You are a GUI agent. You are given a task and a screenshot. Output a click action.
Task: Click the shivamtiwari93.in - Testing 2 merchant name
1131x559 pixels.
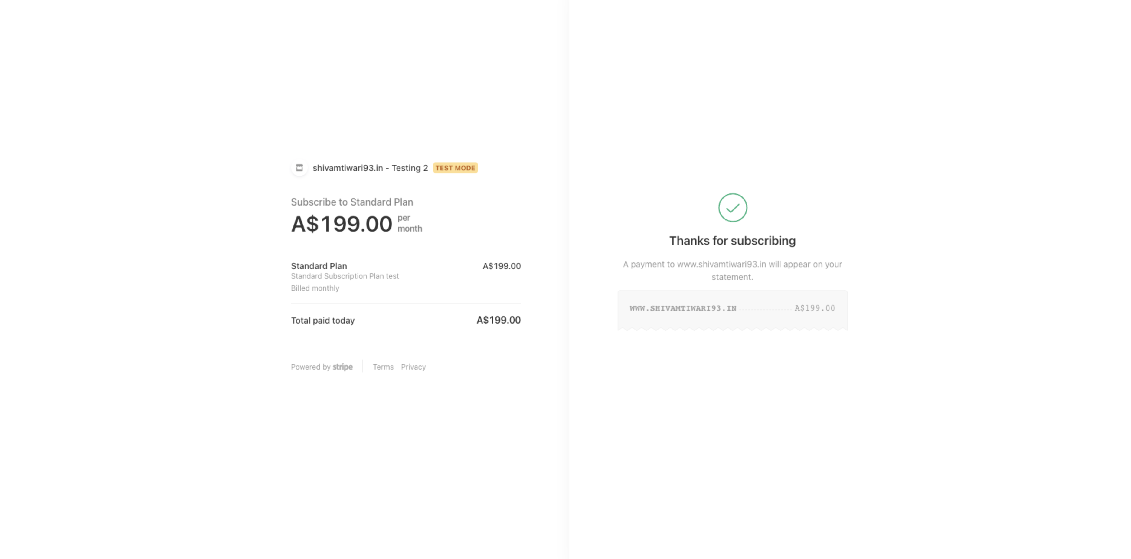coord(370,168)
